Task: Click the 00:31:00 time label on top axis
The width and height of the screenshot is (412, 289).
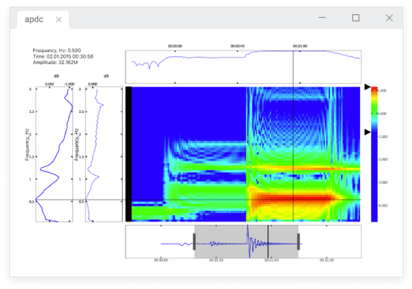Action: [x=300, y=46]
